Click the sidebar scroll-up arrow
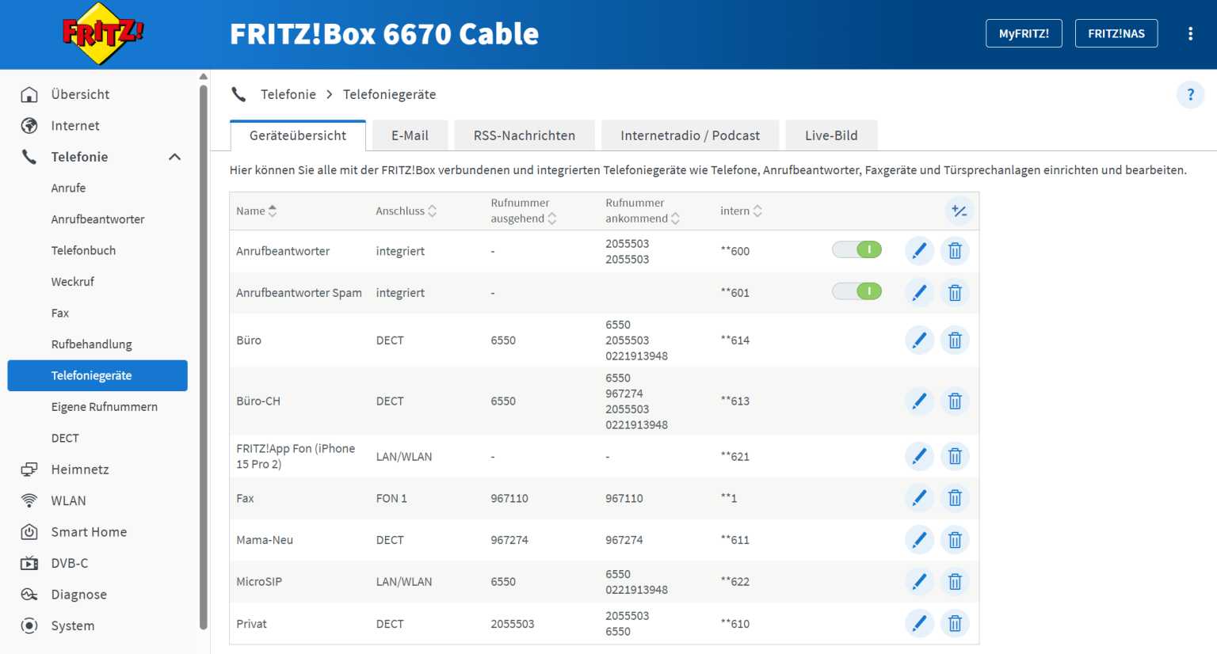Viewport: 1217px width, 654px height. click(x=204, y=76)
